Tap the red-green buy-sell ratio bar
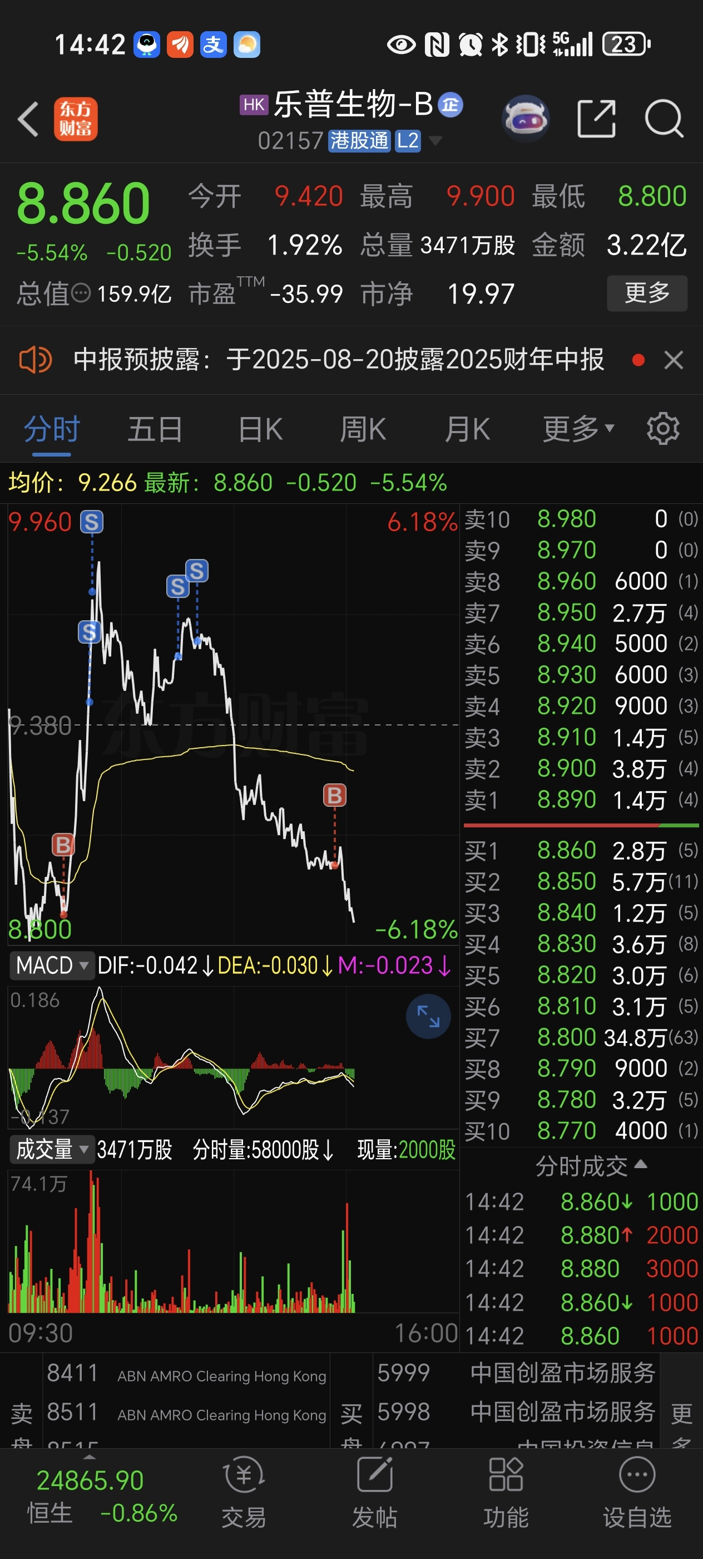The height and width of the screenshot is (1559, 703). click(x=581, y=825)
